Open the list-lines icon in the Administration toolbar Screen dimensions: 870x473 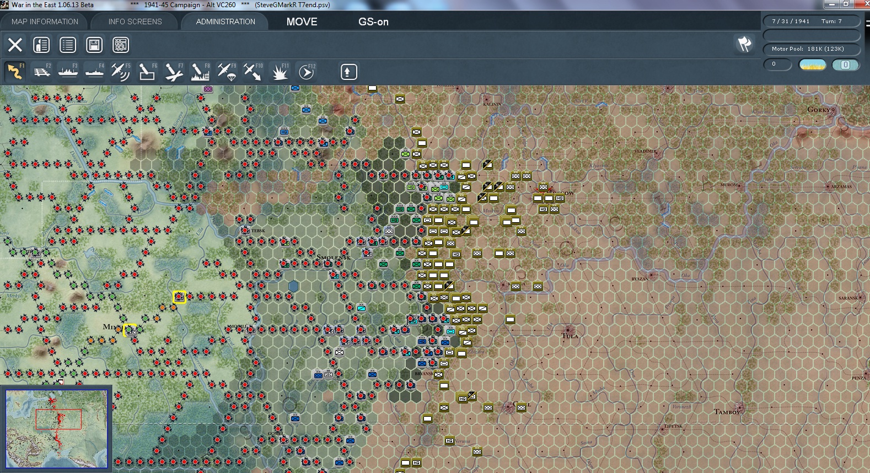tap(68, 45)
